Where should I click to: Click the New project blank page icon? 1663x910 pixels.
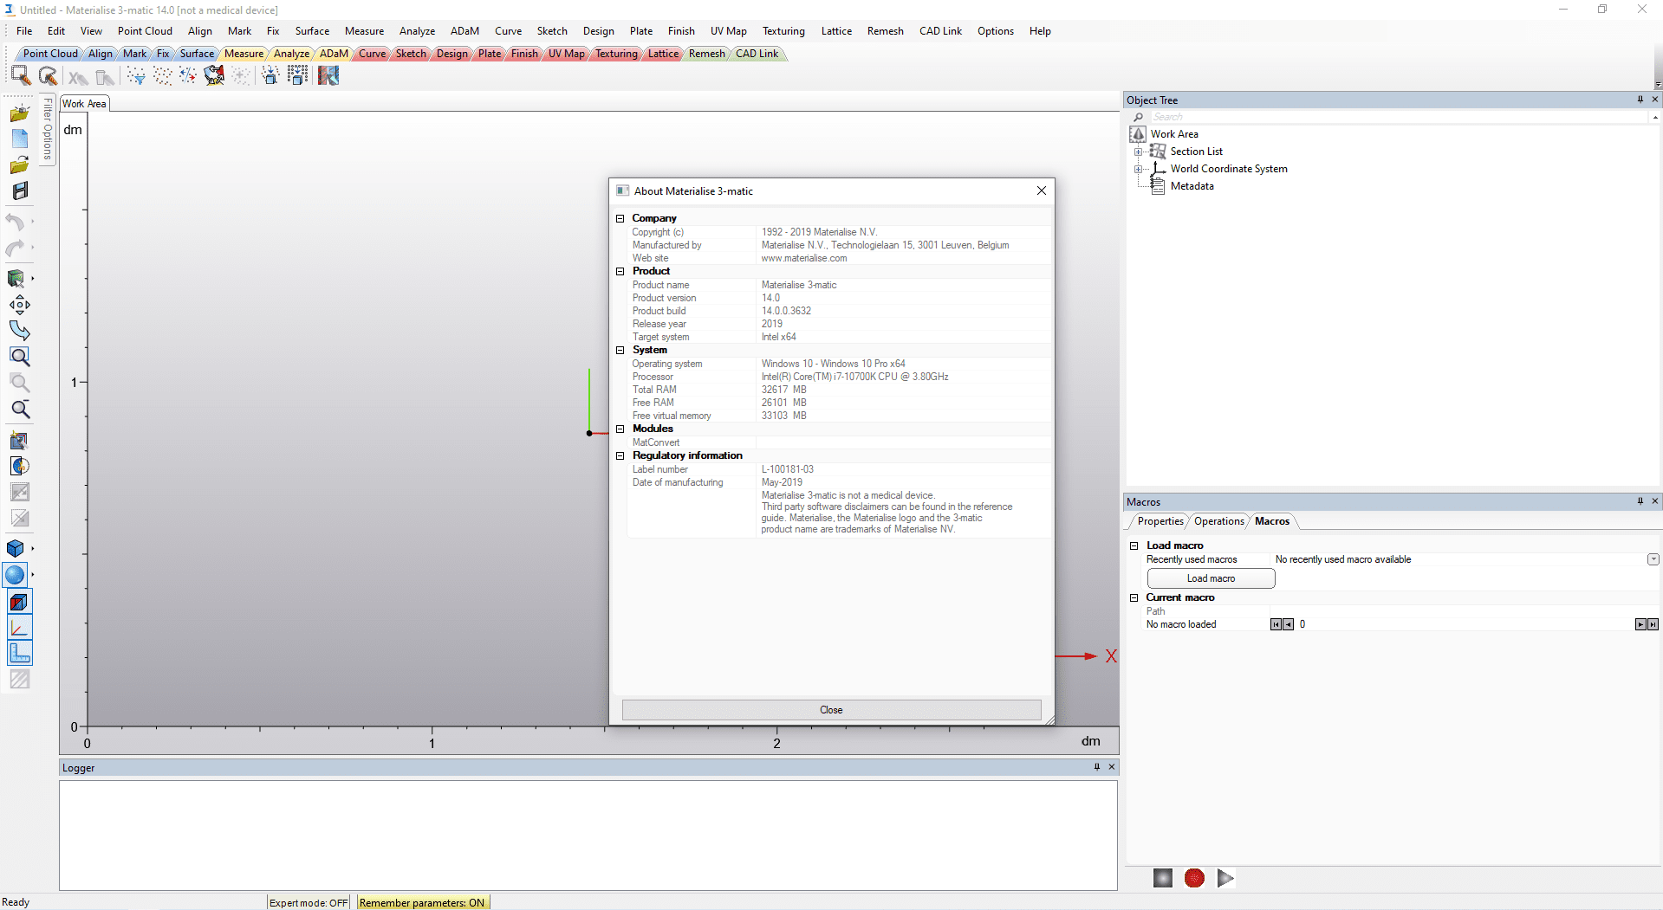[x=20, y=139]
